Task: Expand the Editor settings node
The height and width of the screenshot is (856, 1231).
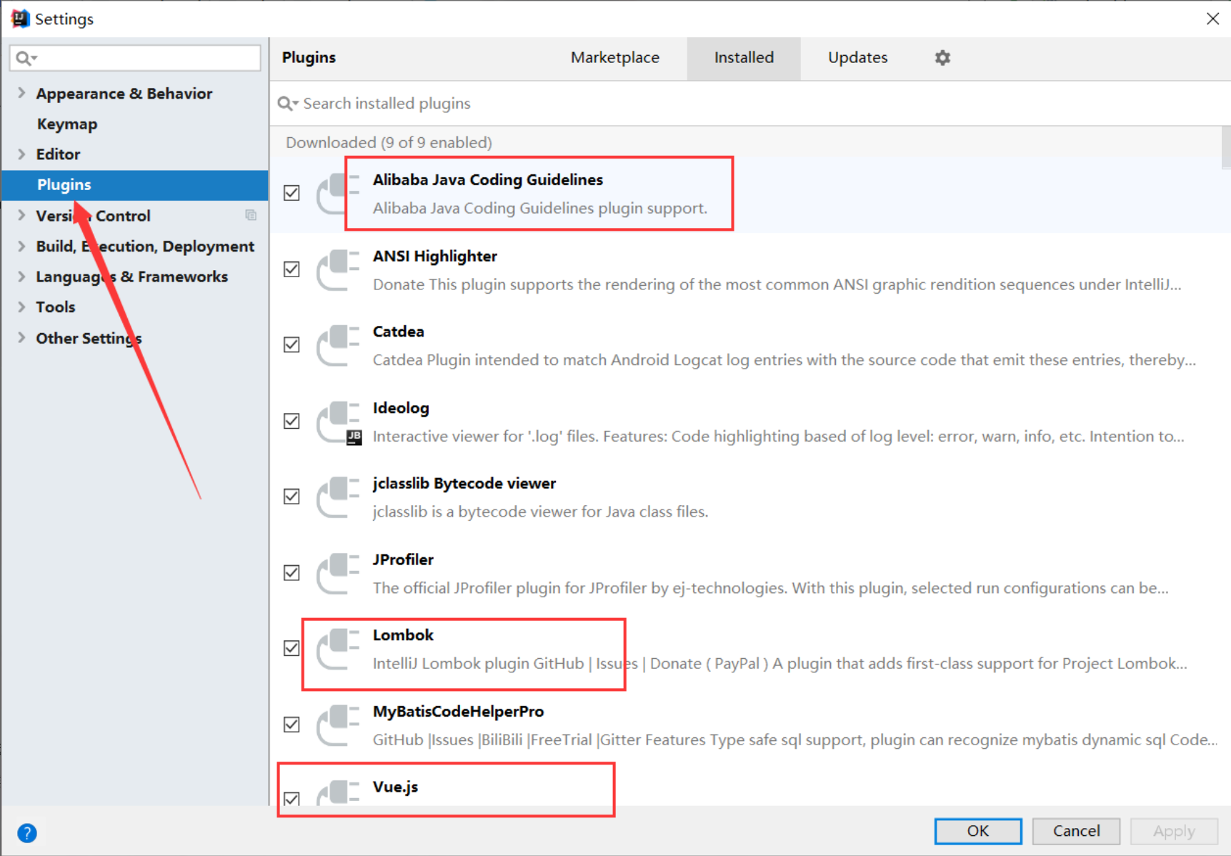Action: 21,154
